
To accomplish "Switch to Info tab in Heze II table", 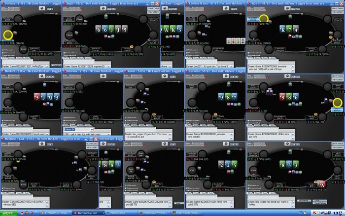I will tap(273, 58).
